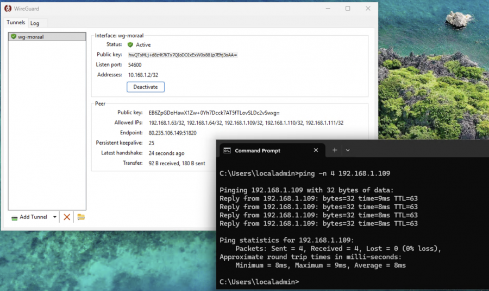The height and width of the screenshot is (291, 489).
Task: Open the terminal profiles dropdown chevron
Action: (348, 150)
